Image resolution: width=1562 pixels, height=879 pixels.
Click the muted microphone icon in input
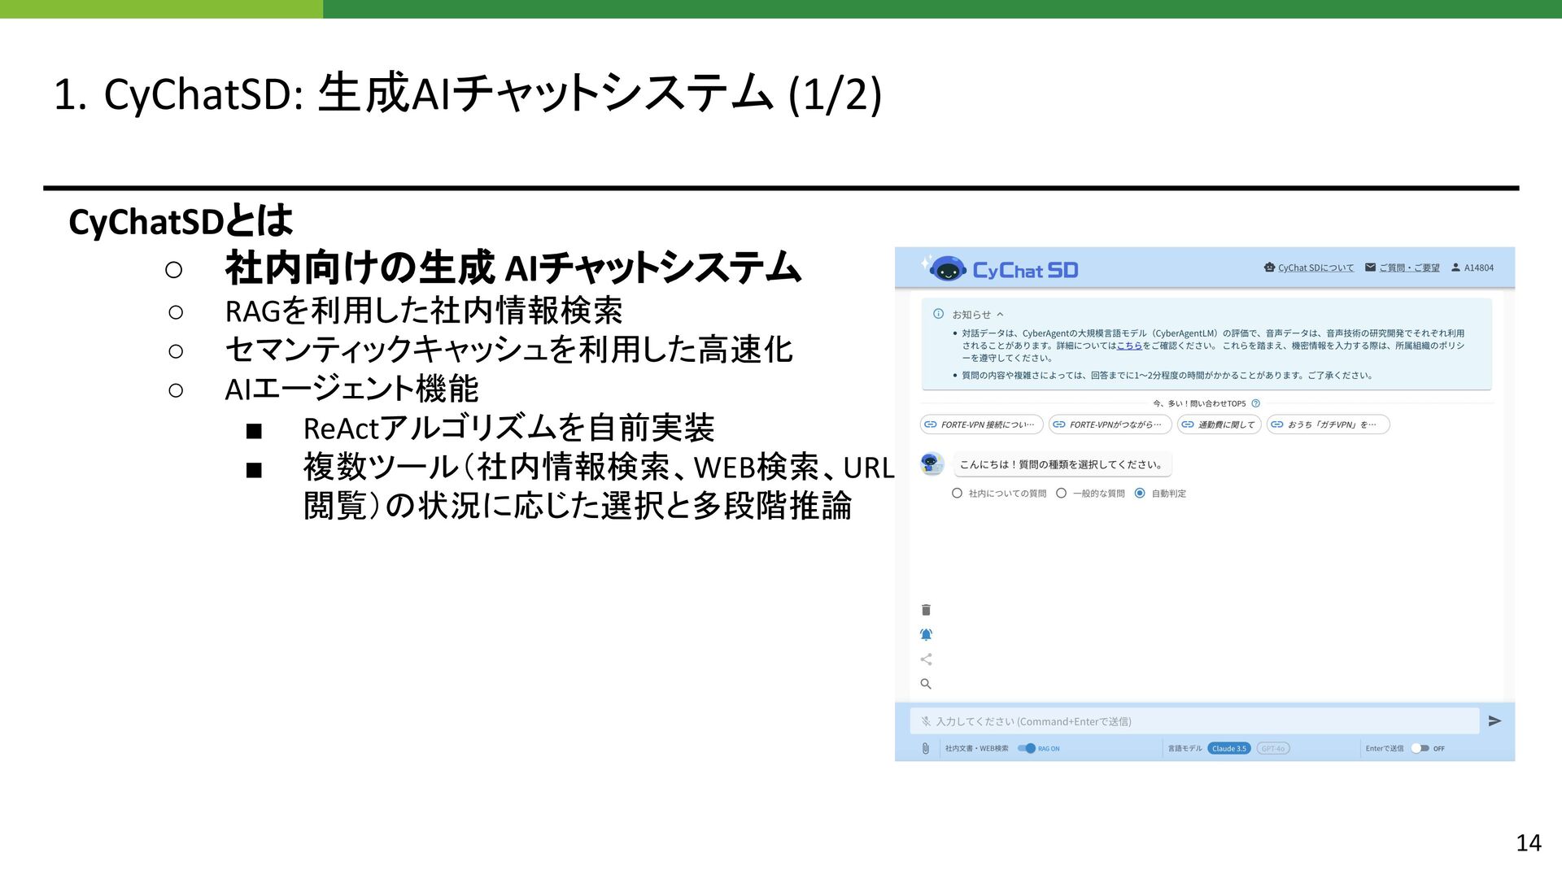click(926, 721)
